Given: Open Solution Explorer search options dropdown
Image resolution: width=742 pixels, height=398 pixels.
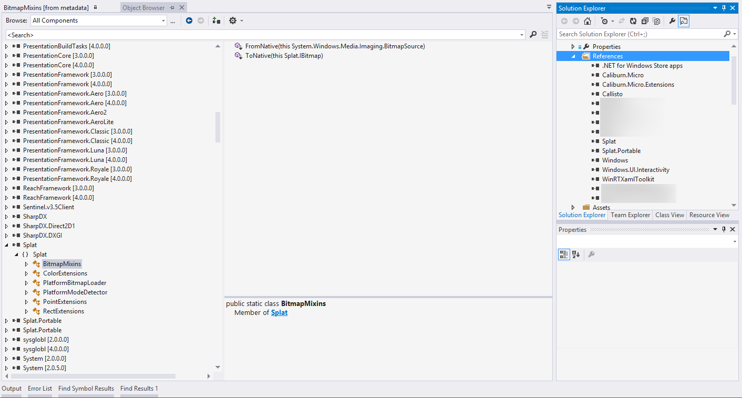Looking at the screenshot, I should tap(735, 34).
